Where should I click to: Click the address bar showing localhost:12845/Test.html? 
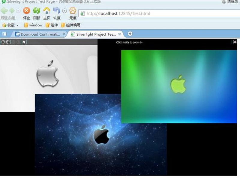point(159,13)
